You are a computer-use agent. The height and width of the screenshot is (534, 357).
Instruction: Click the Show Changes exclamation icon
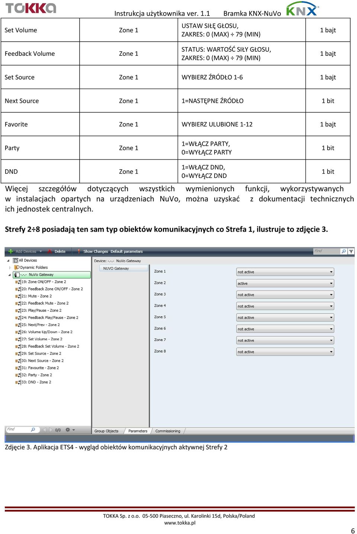click(79, 251)
